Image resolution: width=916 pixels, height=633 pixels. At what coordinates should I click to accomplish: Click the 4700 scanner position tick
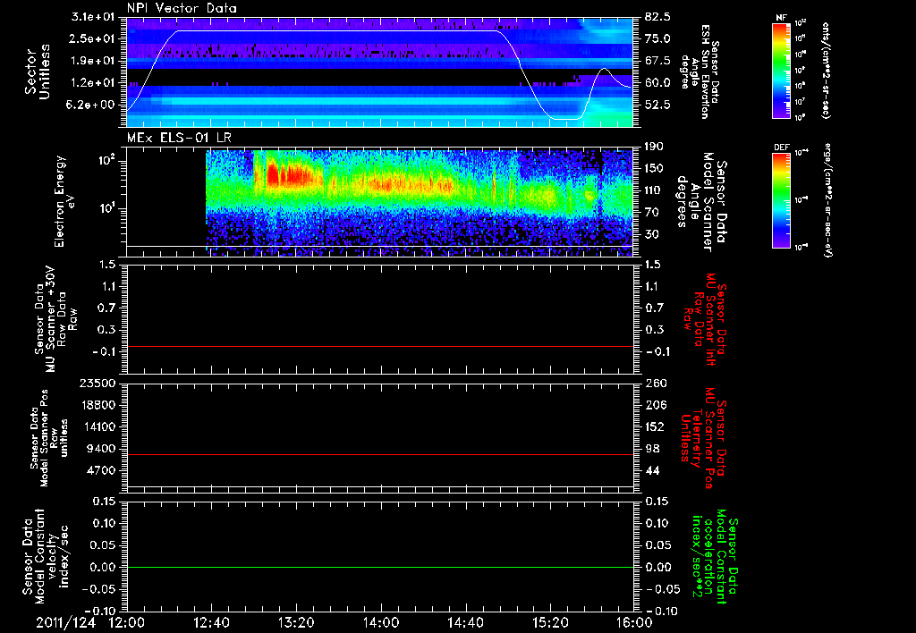(100, 470)
